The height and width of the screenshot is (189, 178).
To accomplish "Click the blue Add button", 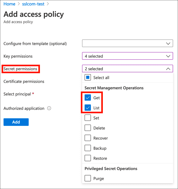I will point(16,122).
